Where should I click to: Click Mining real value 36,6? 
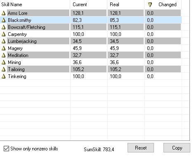(114, 62)
